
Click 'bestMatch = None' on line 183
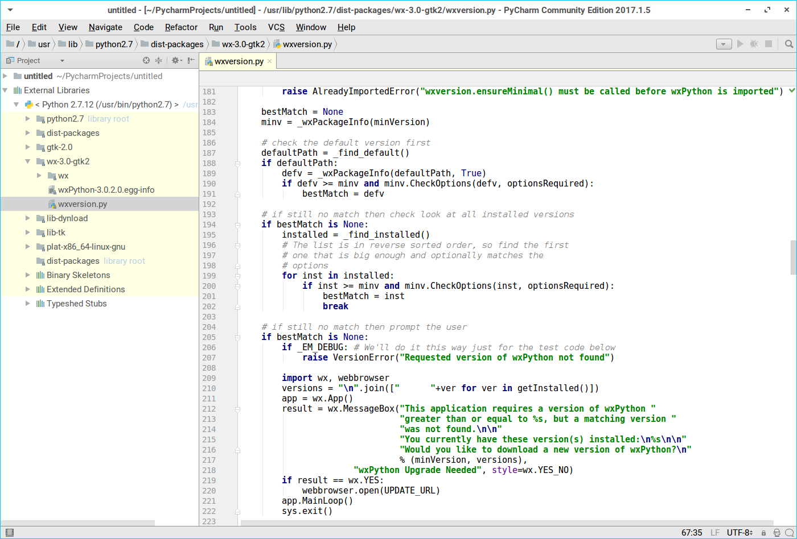tap(302, 112)
